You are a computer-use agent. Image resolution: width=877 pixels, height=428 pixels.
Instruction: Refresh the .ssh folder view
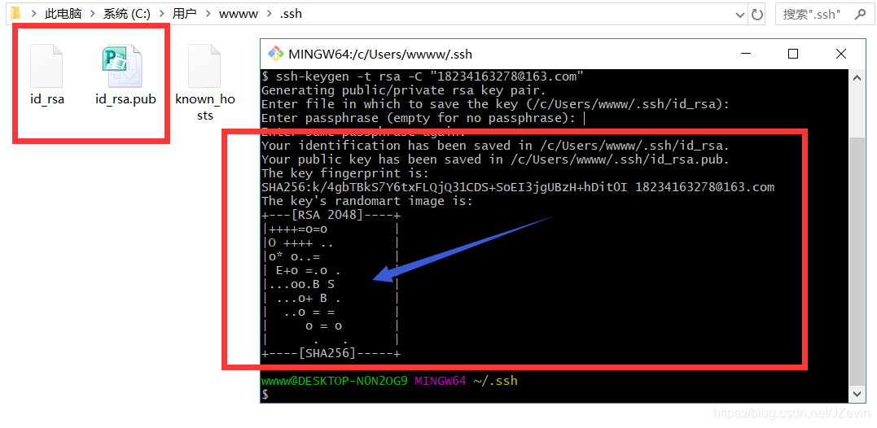(x=756, y=14)
